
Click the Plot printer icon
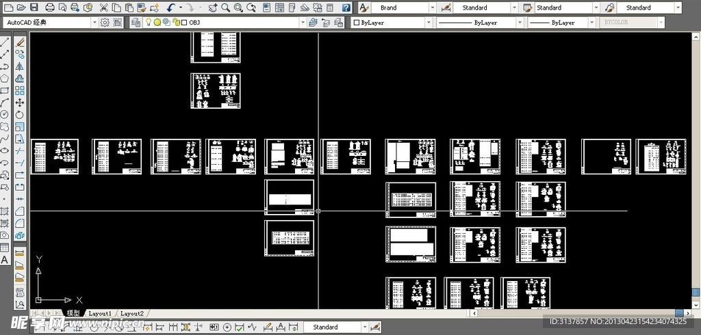click(x=50, y=8)
